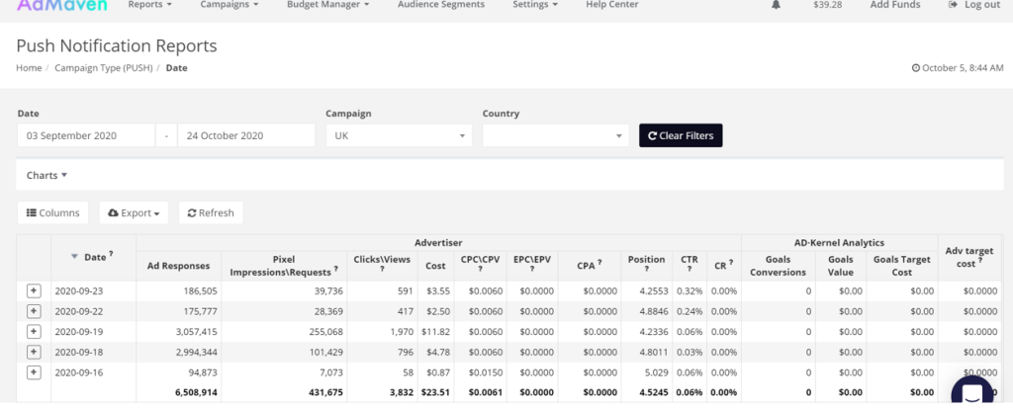1013x409 pixels.
Task: Select clicks value 1,970
Action: 400,332
